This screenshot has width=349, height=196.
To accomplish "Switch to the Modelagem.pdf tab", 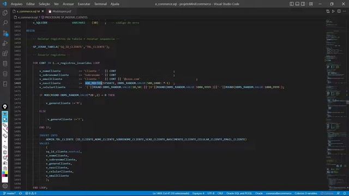I will pyautogui.click(x=60, y=11).
